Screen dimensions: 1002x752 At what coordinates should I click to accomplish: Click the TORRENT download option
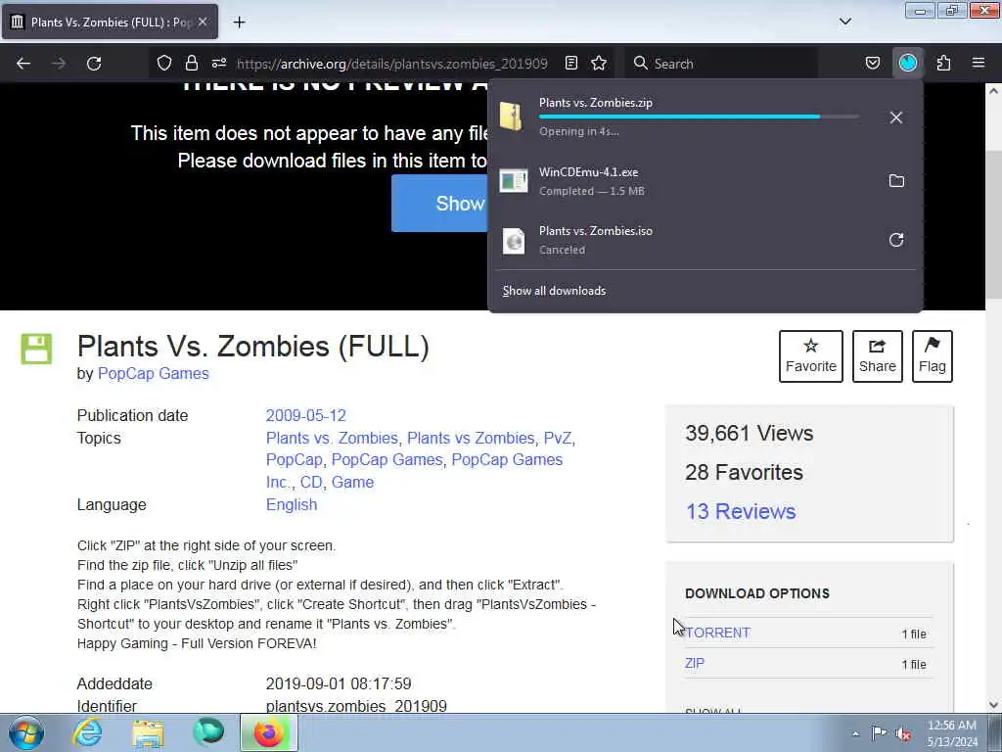coord(717,633)
